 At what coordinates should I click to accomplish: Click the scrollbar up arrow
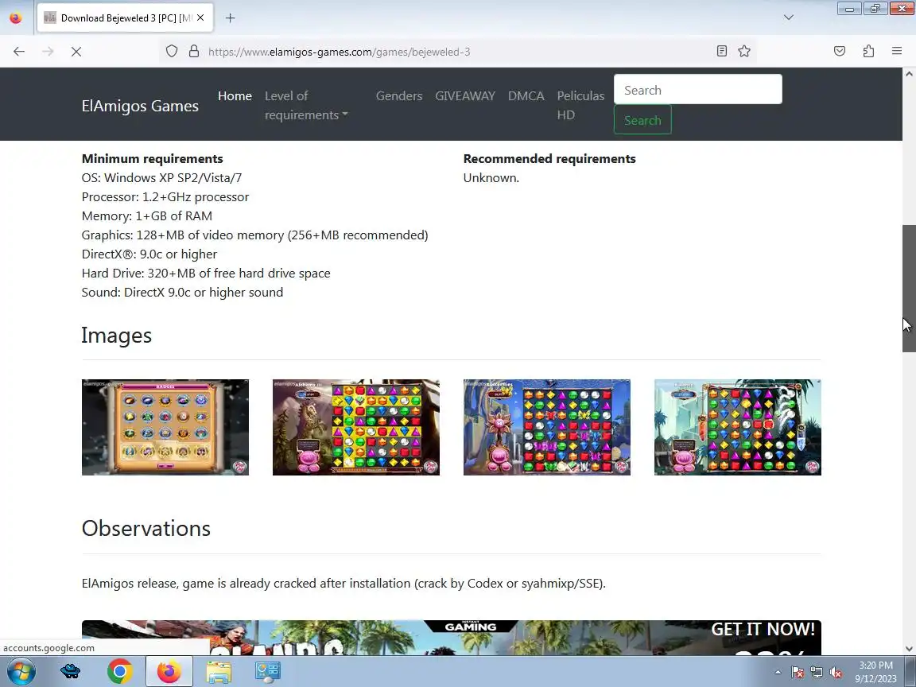pyautogui.click(x=909, y=74)
